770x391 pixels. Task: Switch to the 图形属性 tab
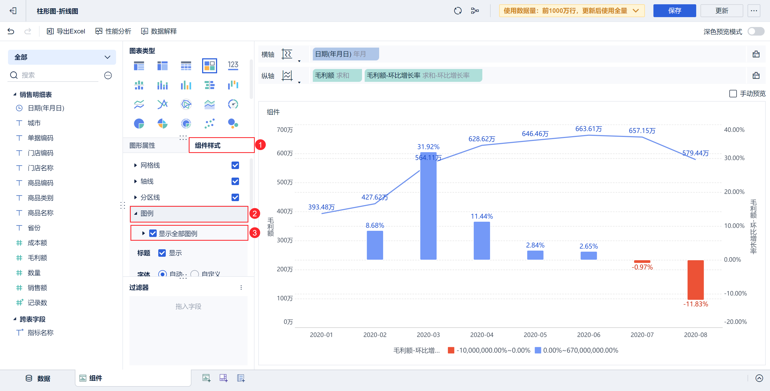coord(142,145)
